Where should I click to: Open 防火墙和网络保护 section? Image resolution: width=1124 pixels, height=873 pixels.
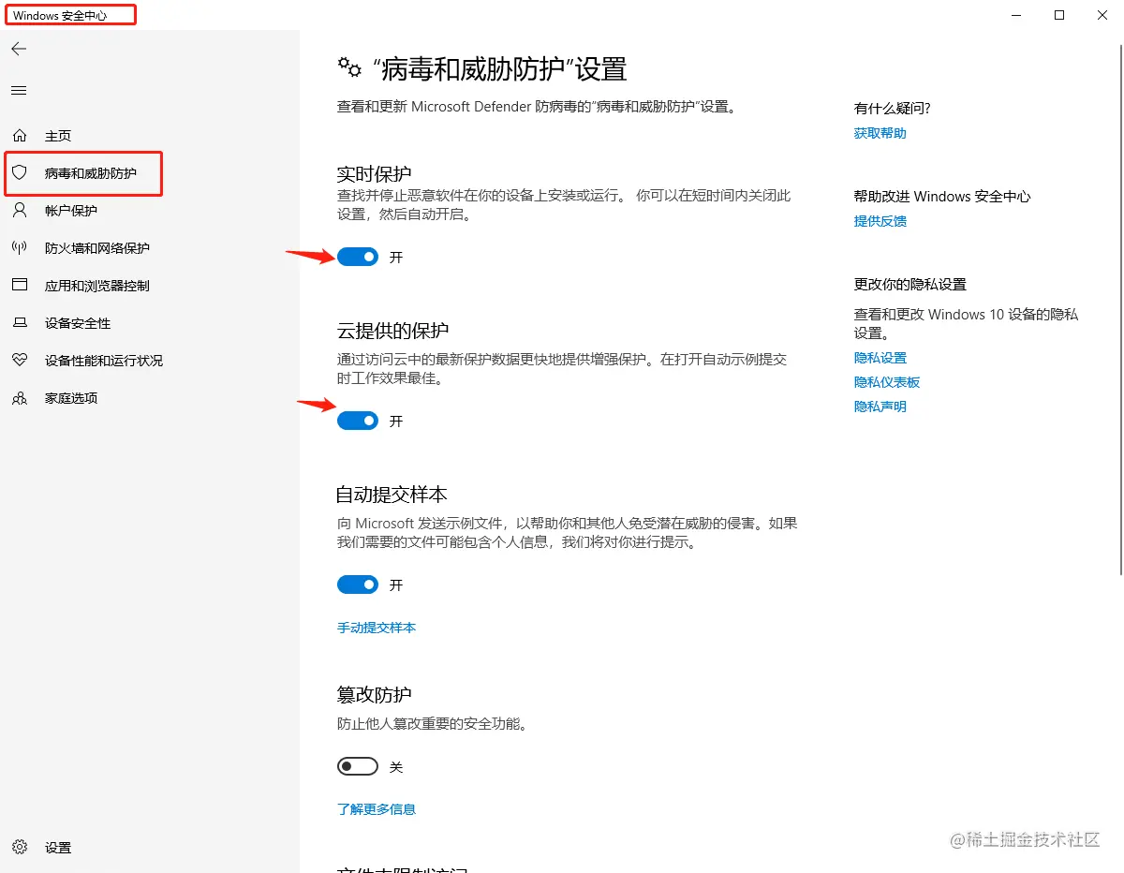[x=97, y=248]
